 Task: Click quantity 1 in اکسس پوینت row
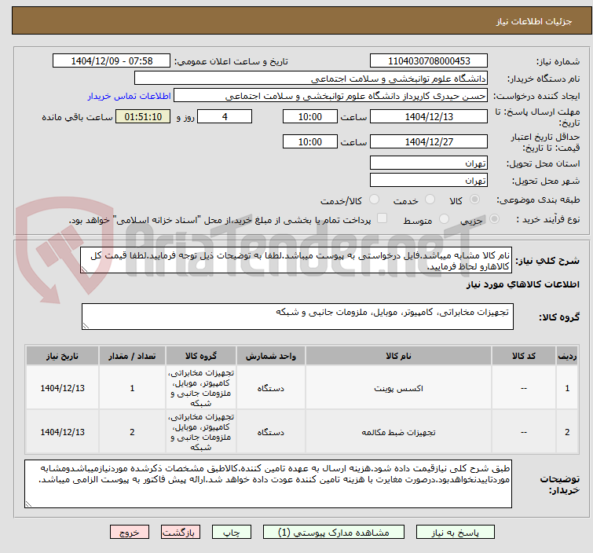click(x=132, y=388)
